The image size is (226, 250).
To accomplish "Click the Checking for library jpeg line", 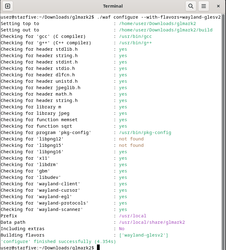I will (64, 113).
